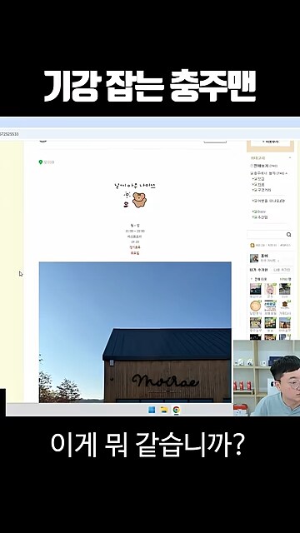Switch to the 이웃 추가한 tab

tap(258, 270)
